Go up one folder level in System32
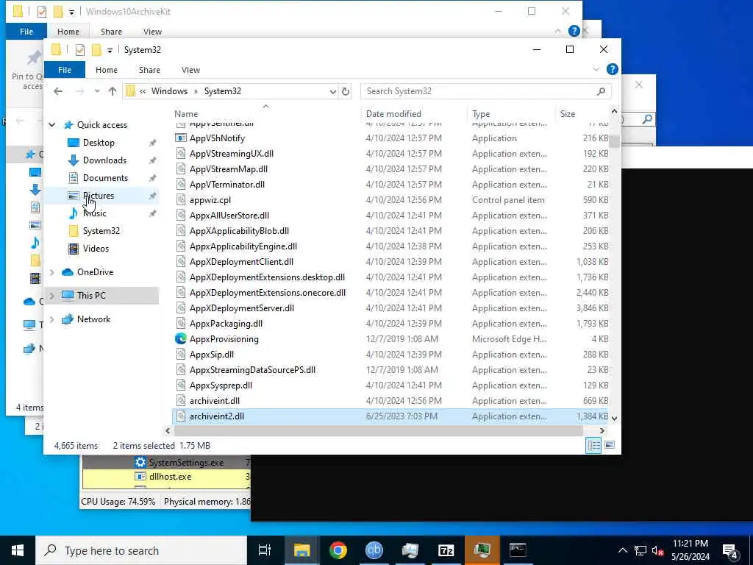Screen dimensions: 753x565 tap(113, 91)
